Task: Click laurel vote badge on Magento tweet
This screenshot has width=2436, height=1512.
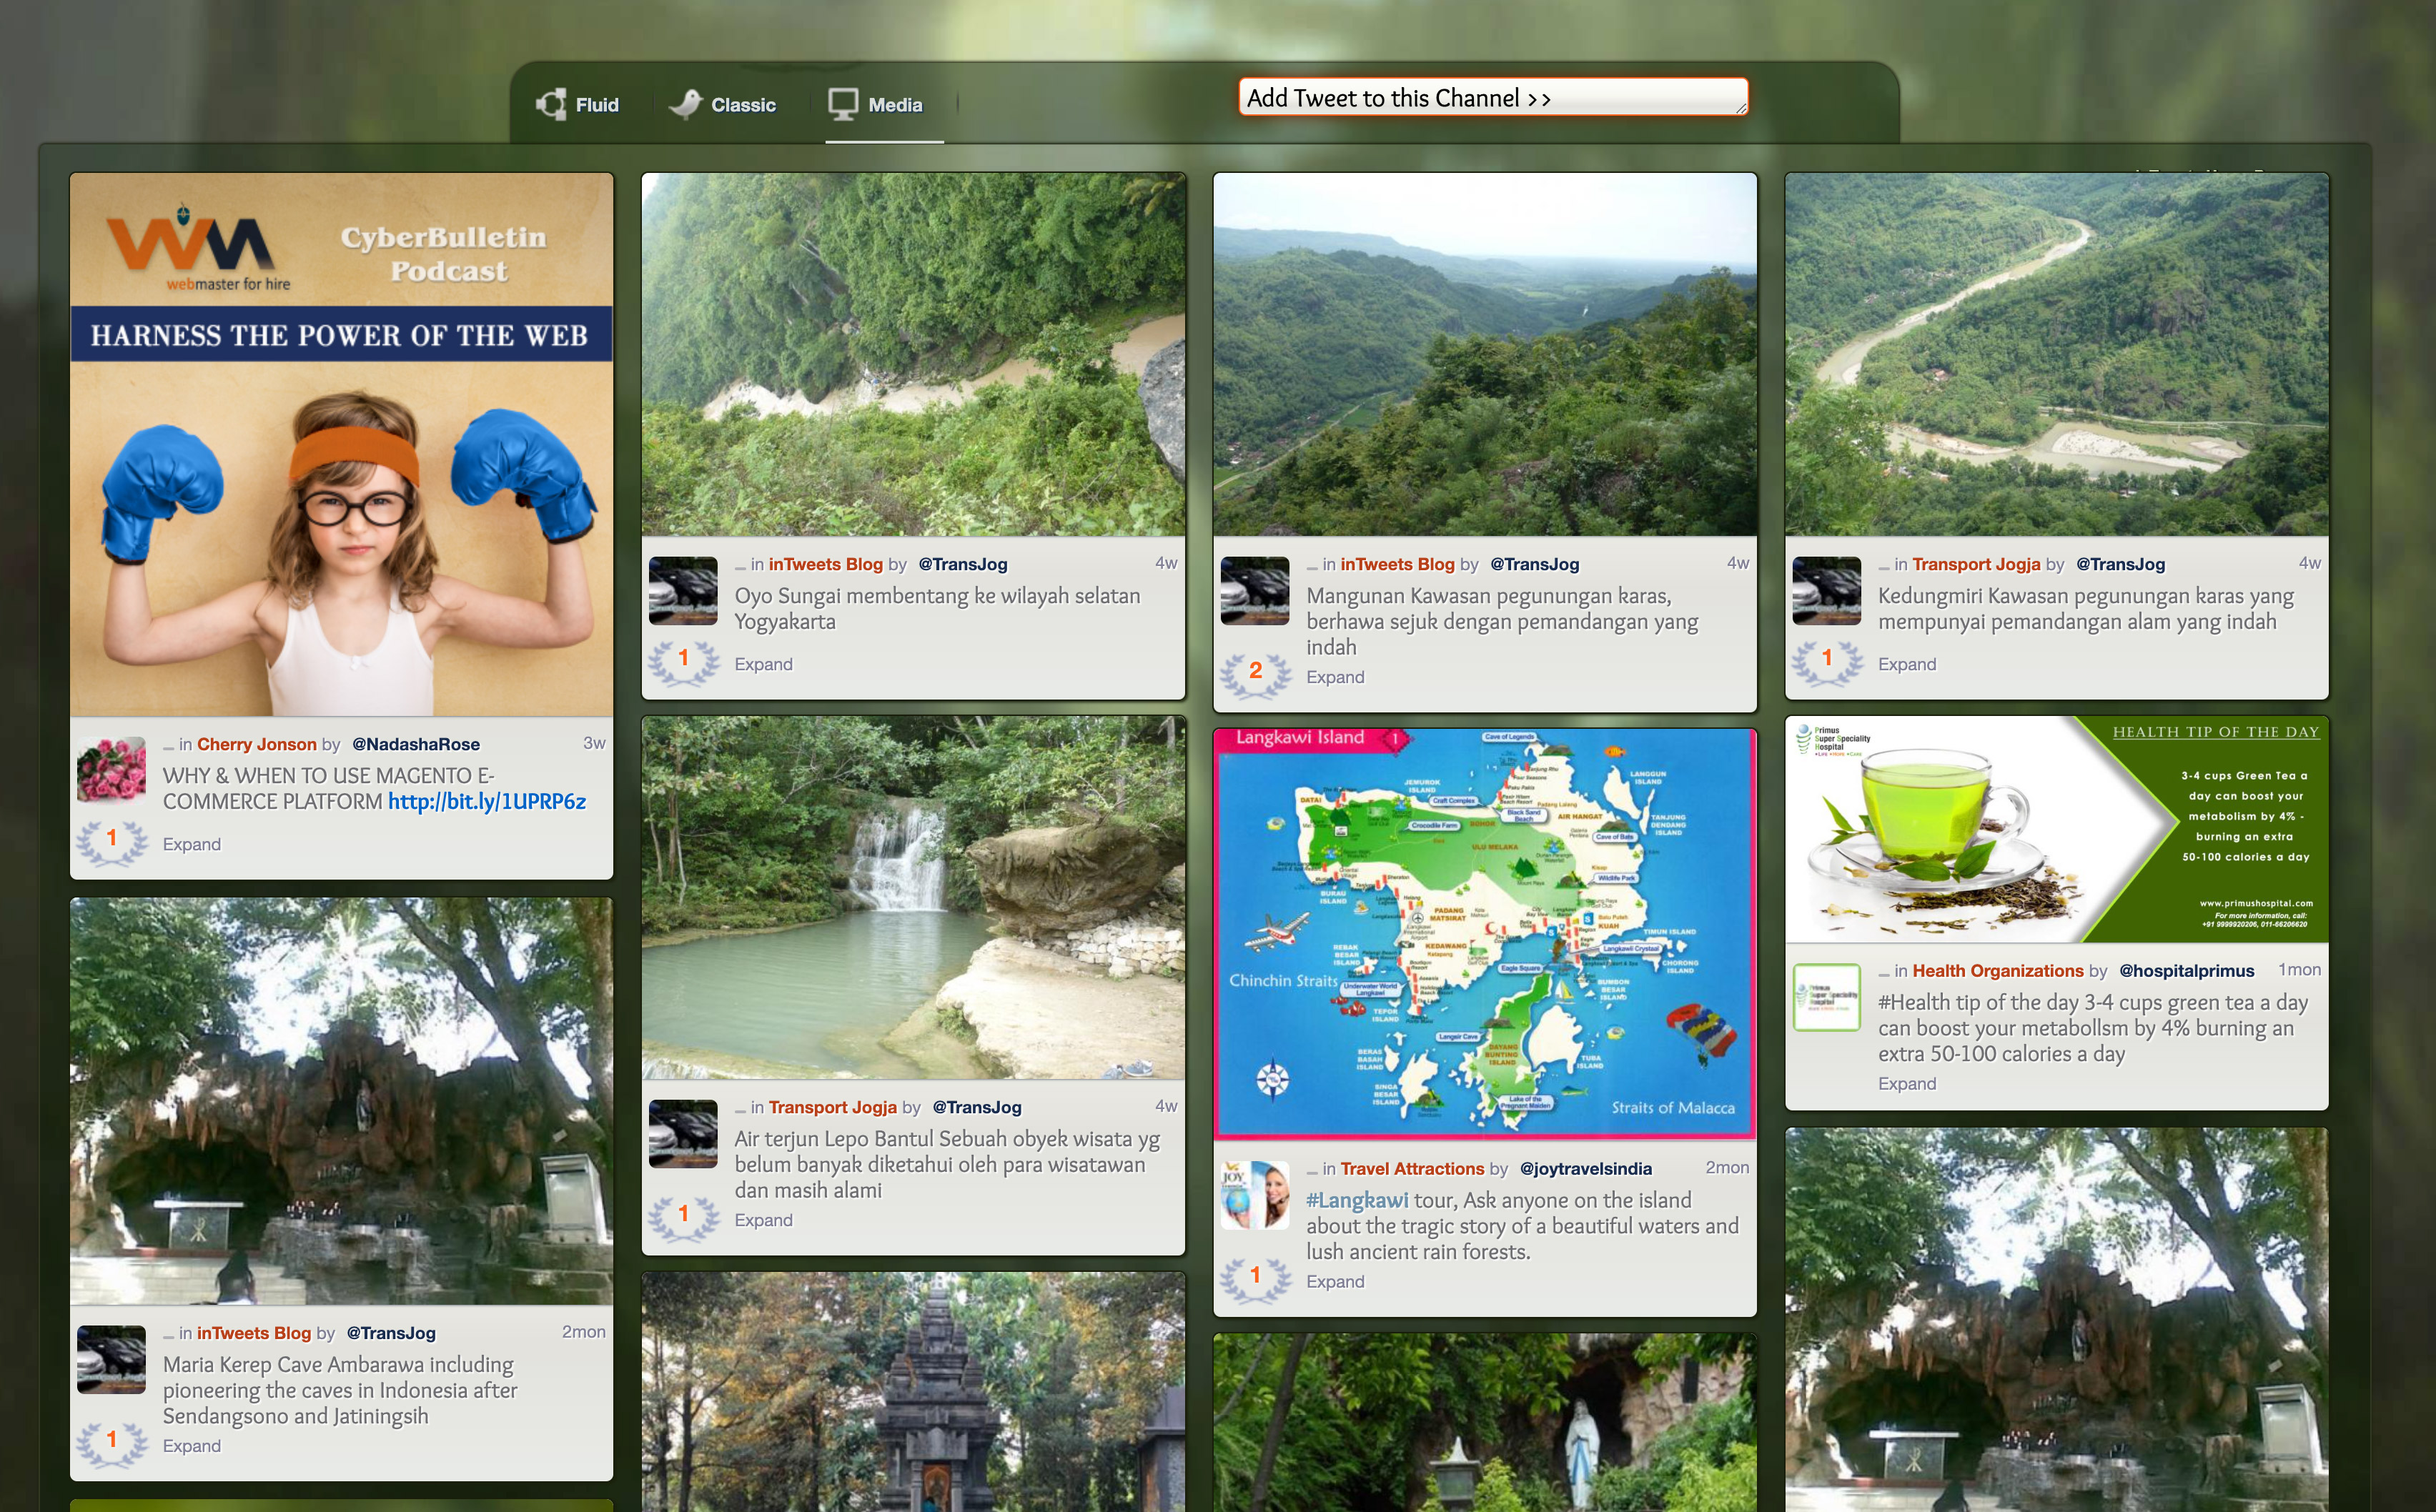Action: (x=112, y=840)
